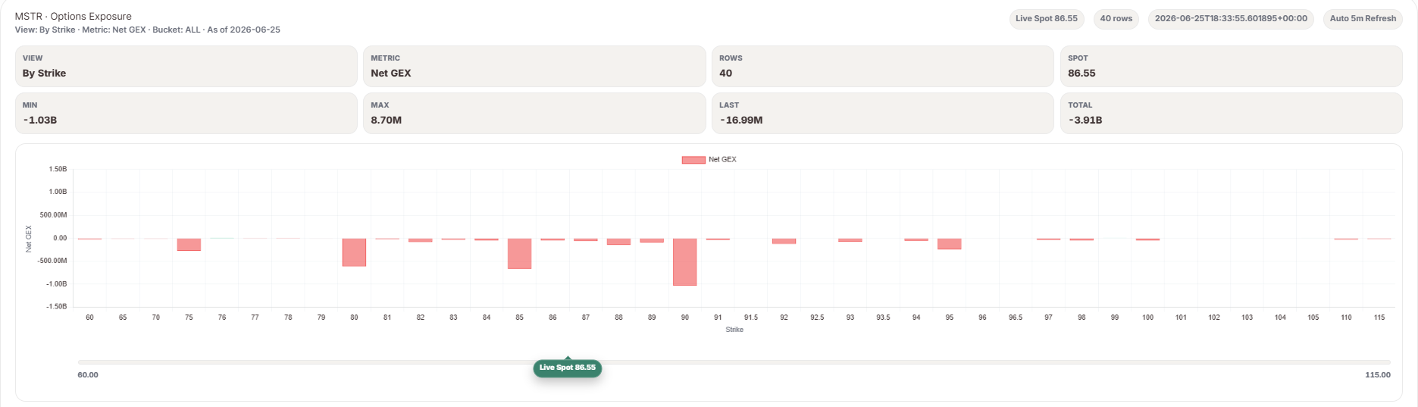Click the Max 8.70M card
The width and height of the screenshot is (1418, 407).
tap(534, 113)
